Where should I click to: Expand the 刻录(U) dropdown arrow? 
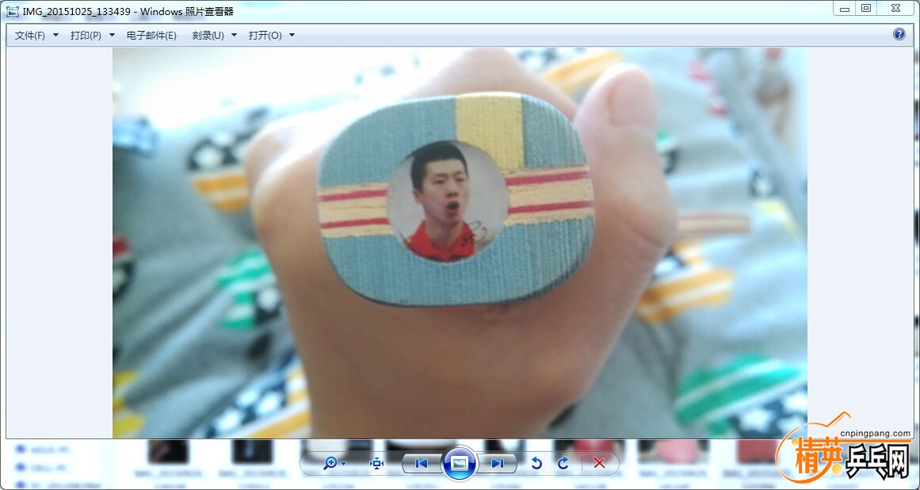235,36
